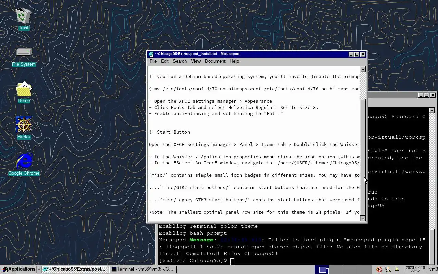Click the vm3 user name on panel
The image size is (438, 274).
pos(433,269)
